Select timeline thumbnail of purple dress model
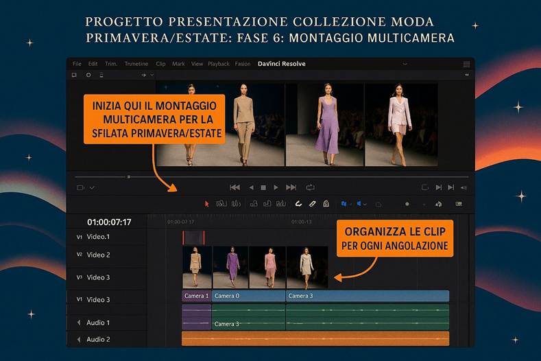The width and height of the screenshot is (541, 361). pos(230,268)
